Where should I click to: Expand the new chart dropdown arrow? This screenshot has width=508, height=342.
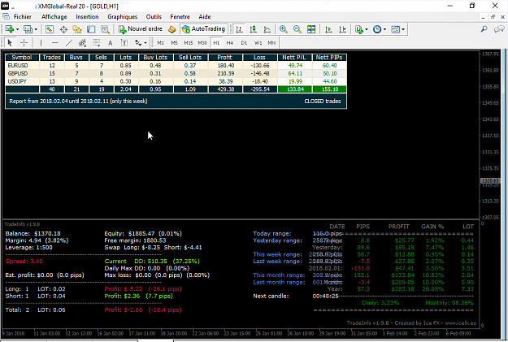point(18,29)
